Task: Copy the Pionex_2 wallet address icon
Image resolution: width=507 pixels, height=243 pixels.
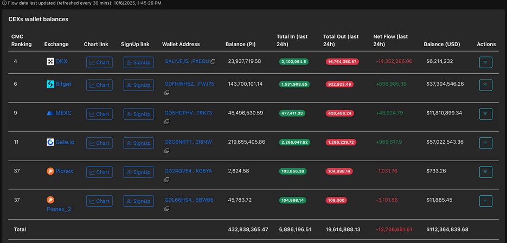Action: pyautogui.click(x=166, y=209)
